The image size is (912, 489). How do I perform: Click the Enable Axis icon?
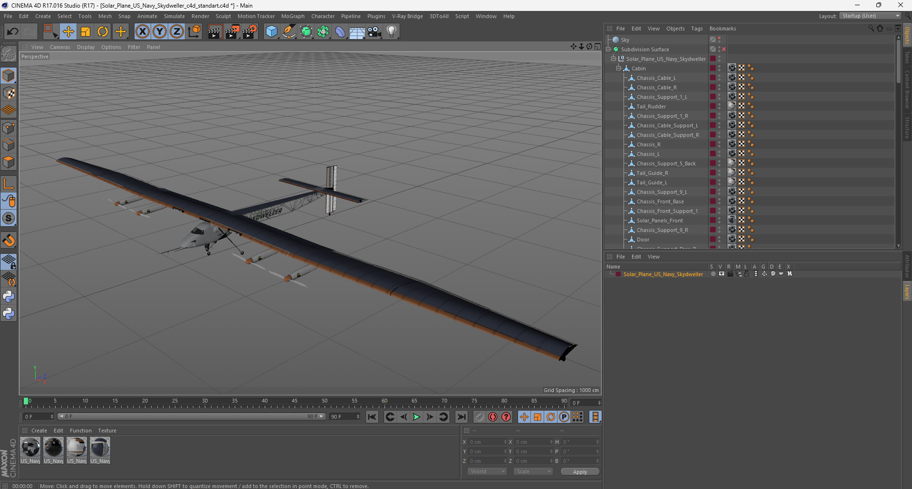tap(9, 184)
